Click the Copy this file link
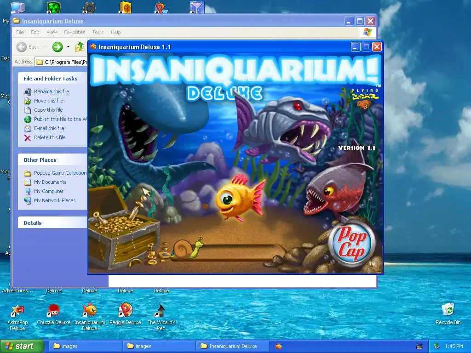 (x=48, y=110)
